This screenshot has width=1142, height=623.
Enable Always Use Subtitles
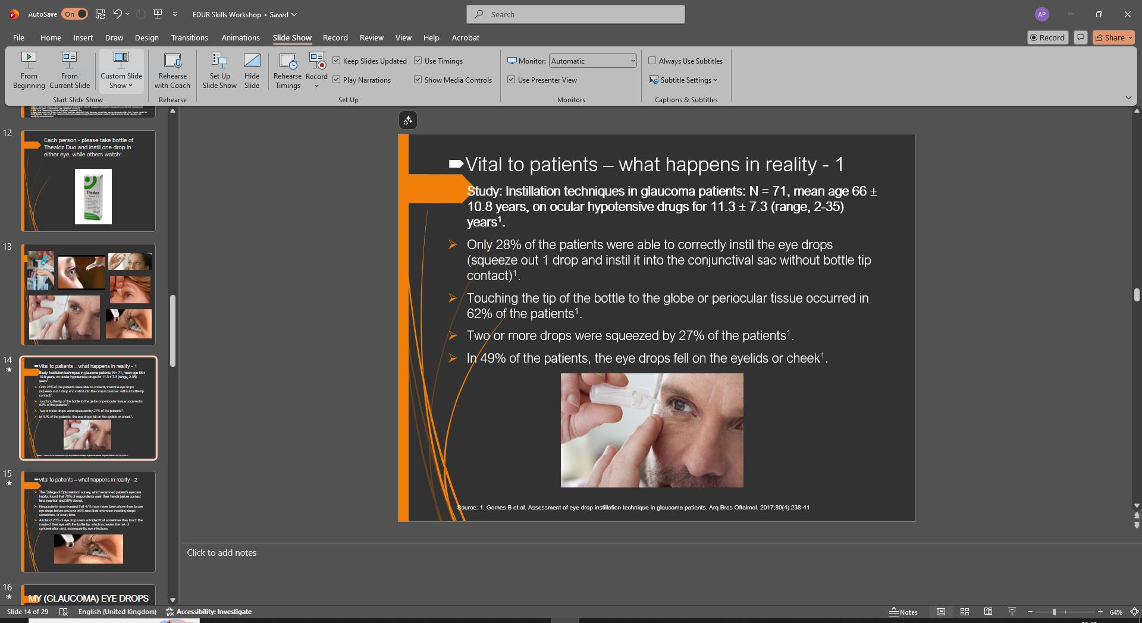pyautogui.click(x=652, y=61)
